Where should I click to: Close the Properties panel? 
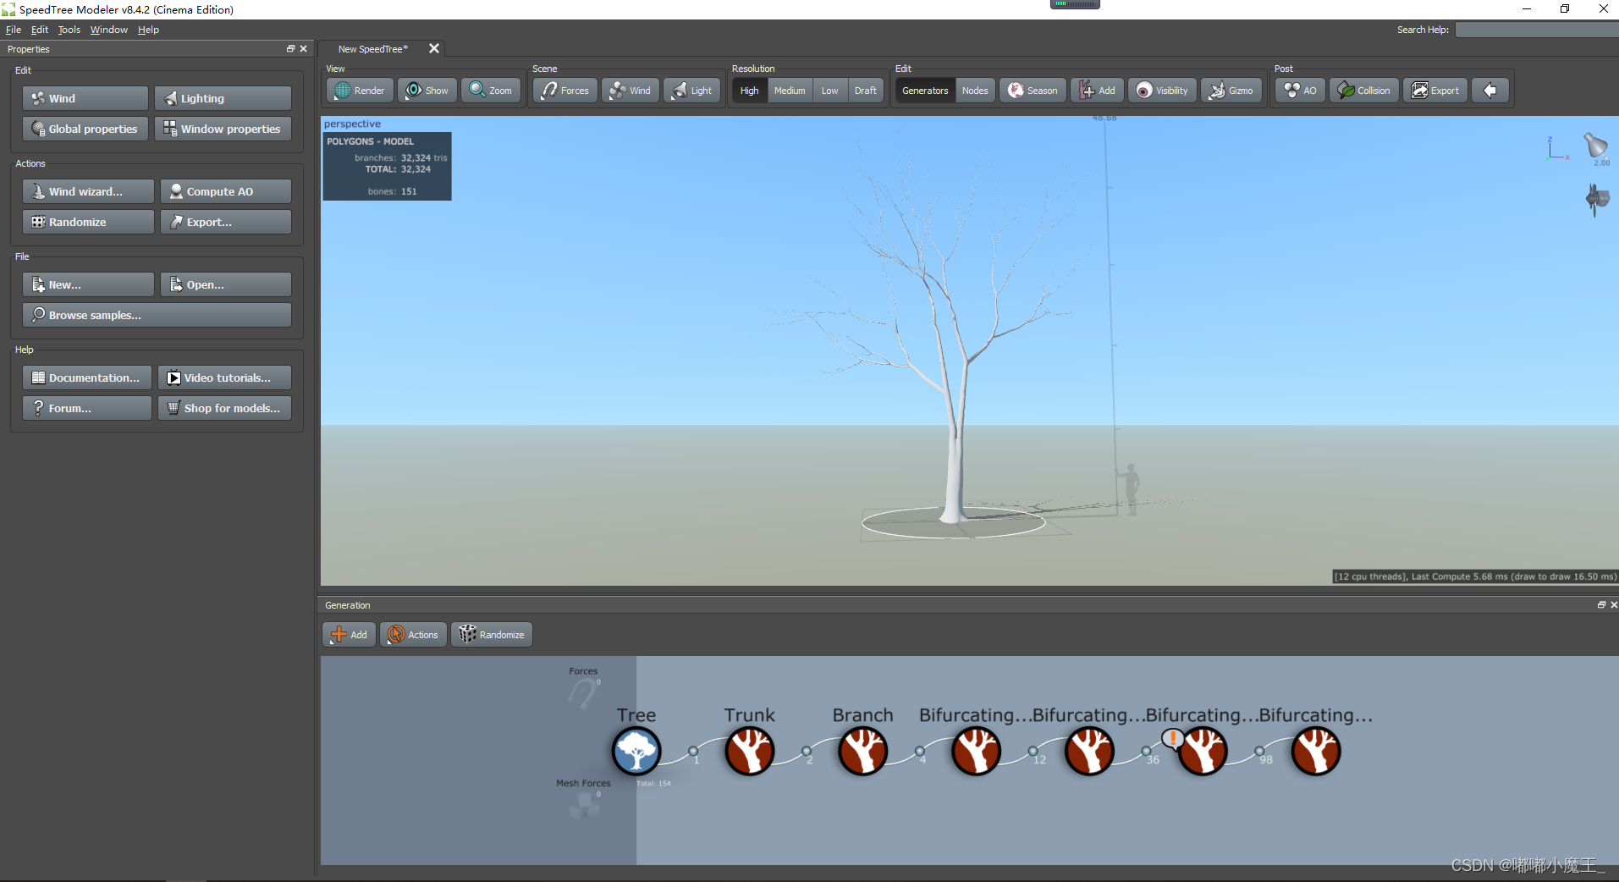click(304, 49)
